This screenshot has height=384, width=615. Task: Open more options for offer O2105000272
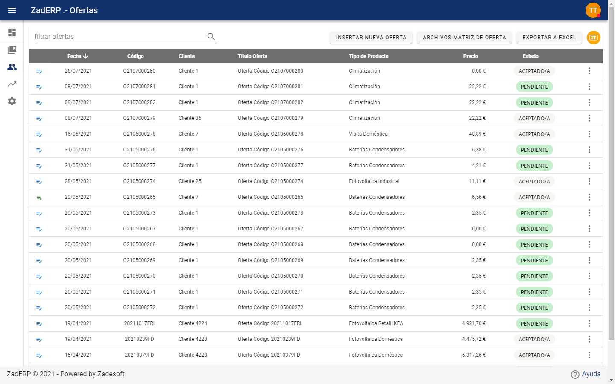pyautogui.click(x=589, y=308)
